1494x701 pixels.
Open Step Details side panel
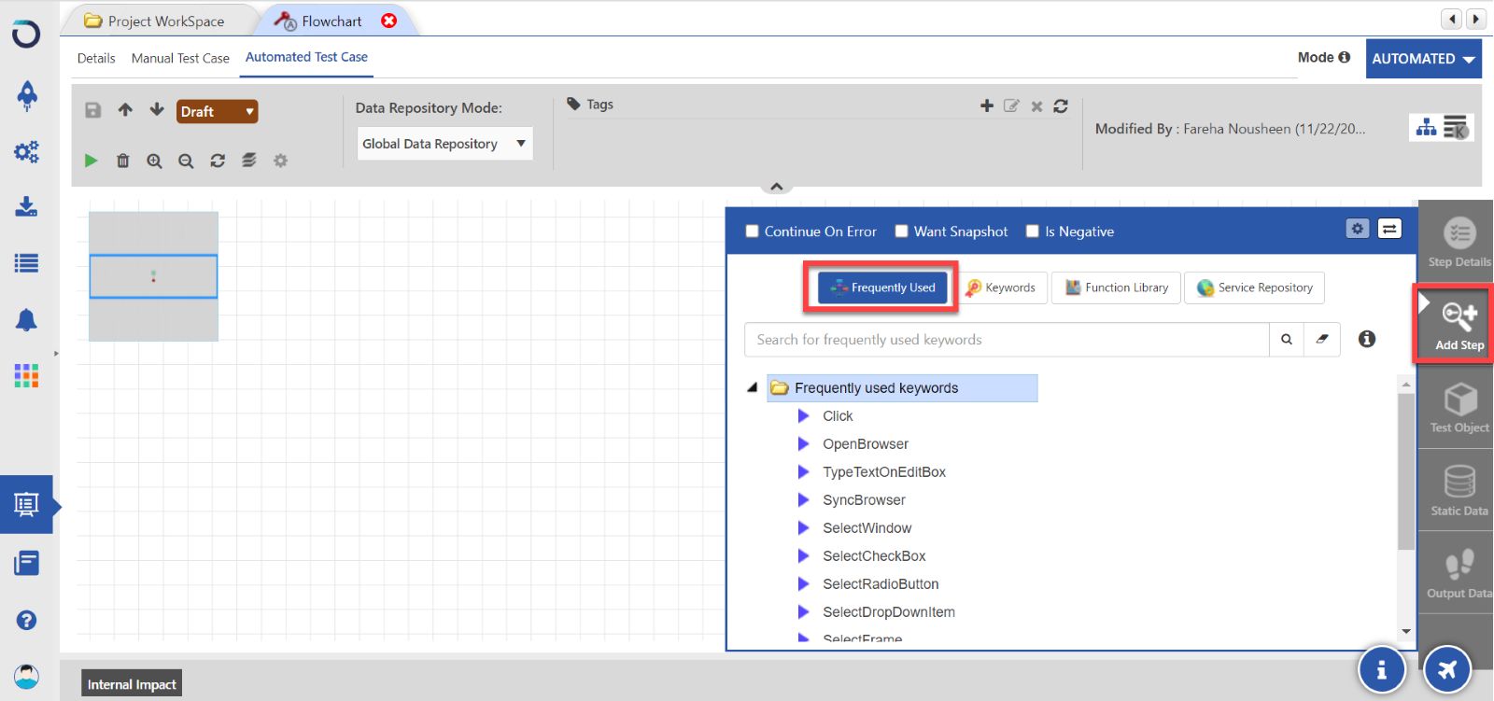tap(1459, 242)
